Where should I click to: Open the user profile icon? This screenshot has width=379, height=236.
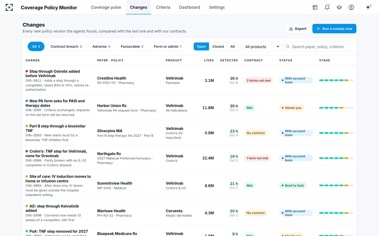point(351,7)
